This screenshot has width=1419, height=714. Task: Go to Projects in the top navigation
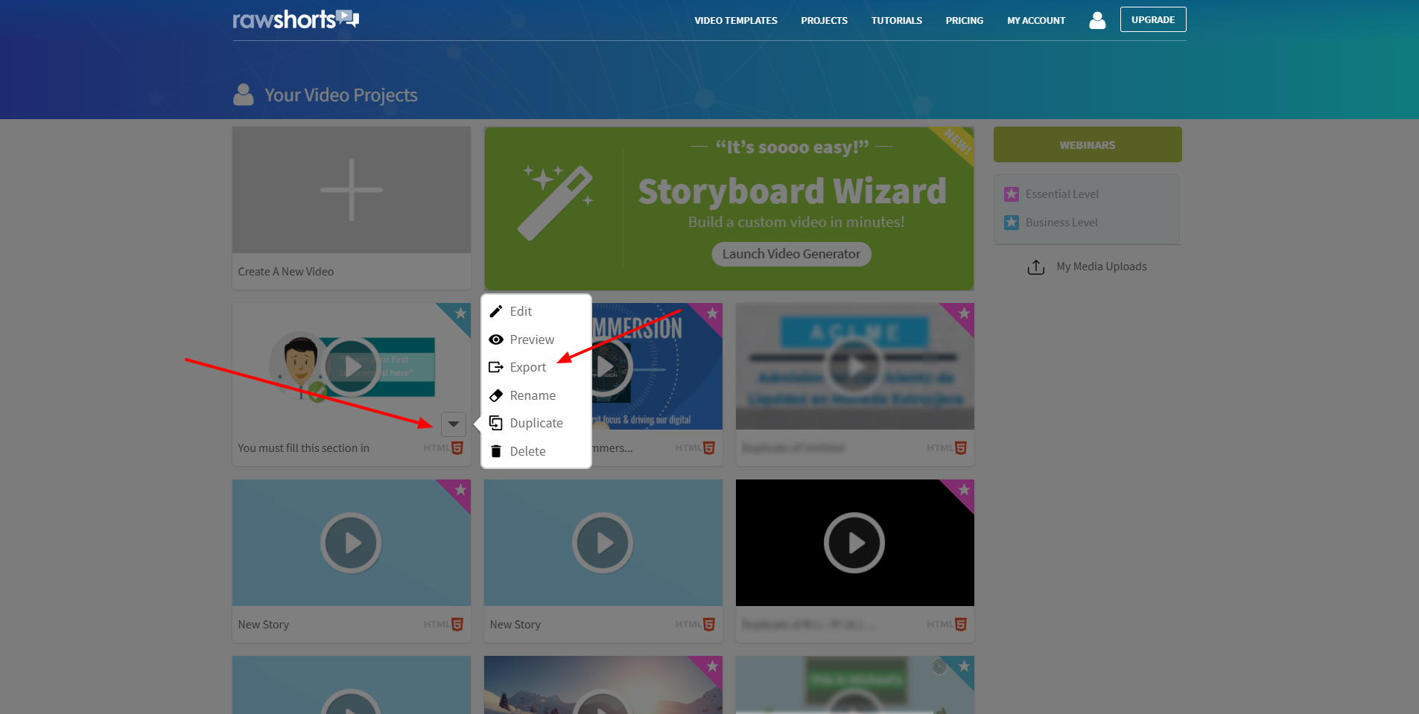tap(825, 21)
